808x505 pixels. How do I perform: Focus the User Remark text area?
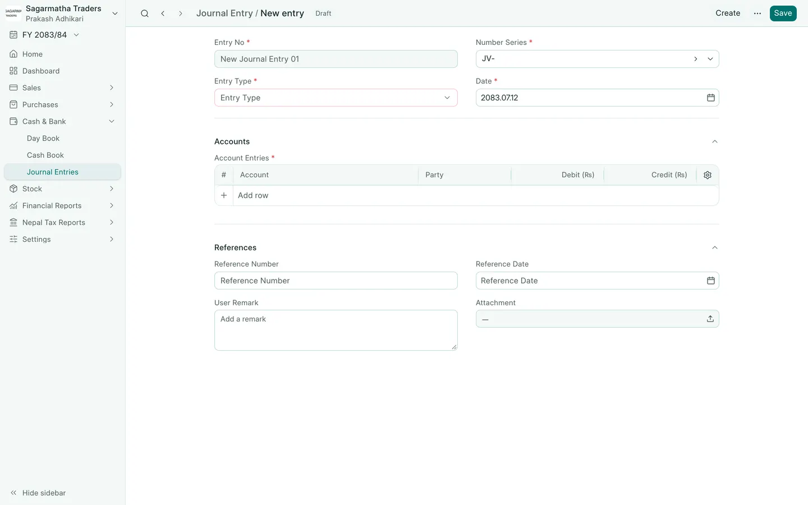[x=336, y=330]
